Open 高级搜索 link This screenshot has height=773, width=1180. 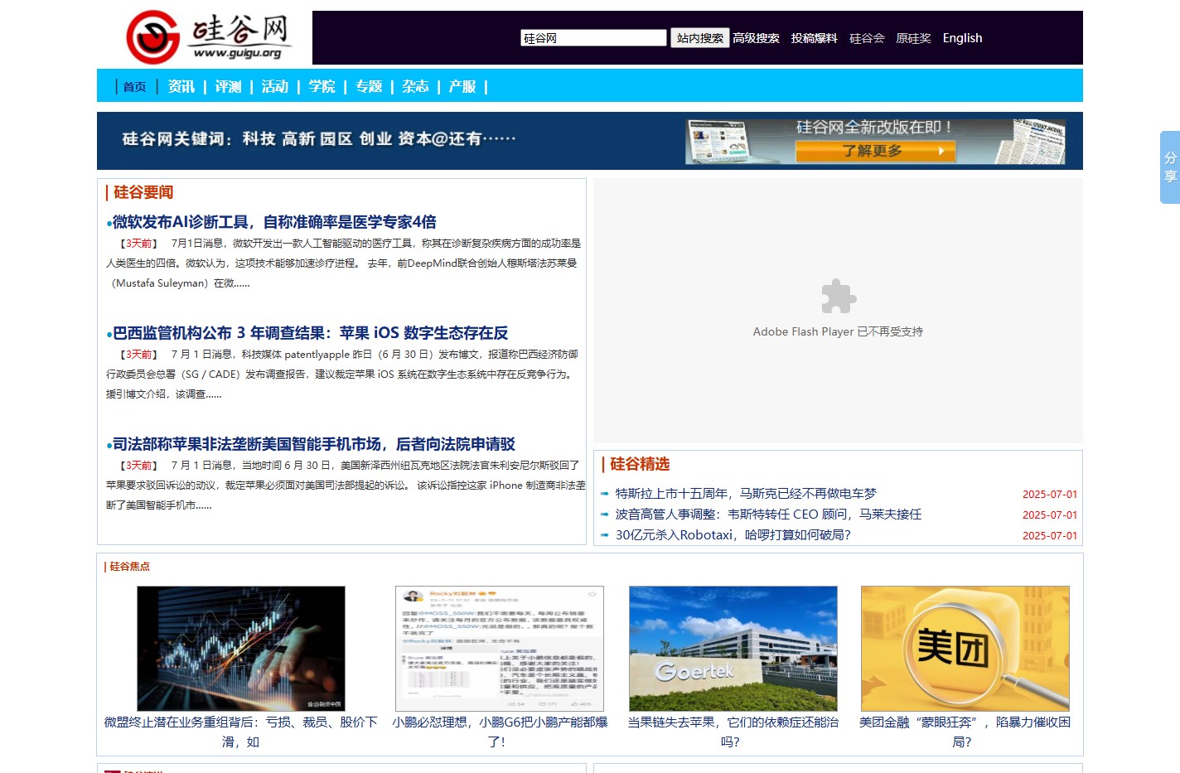point(756,38)
